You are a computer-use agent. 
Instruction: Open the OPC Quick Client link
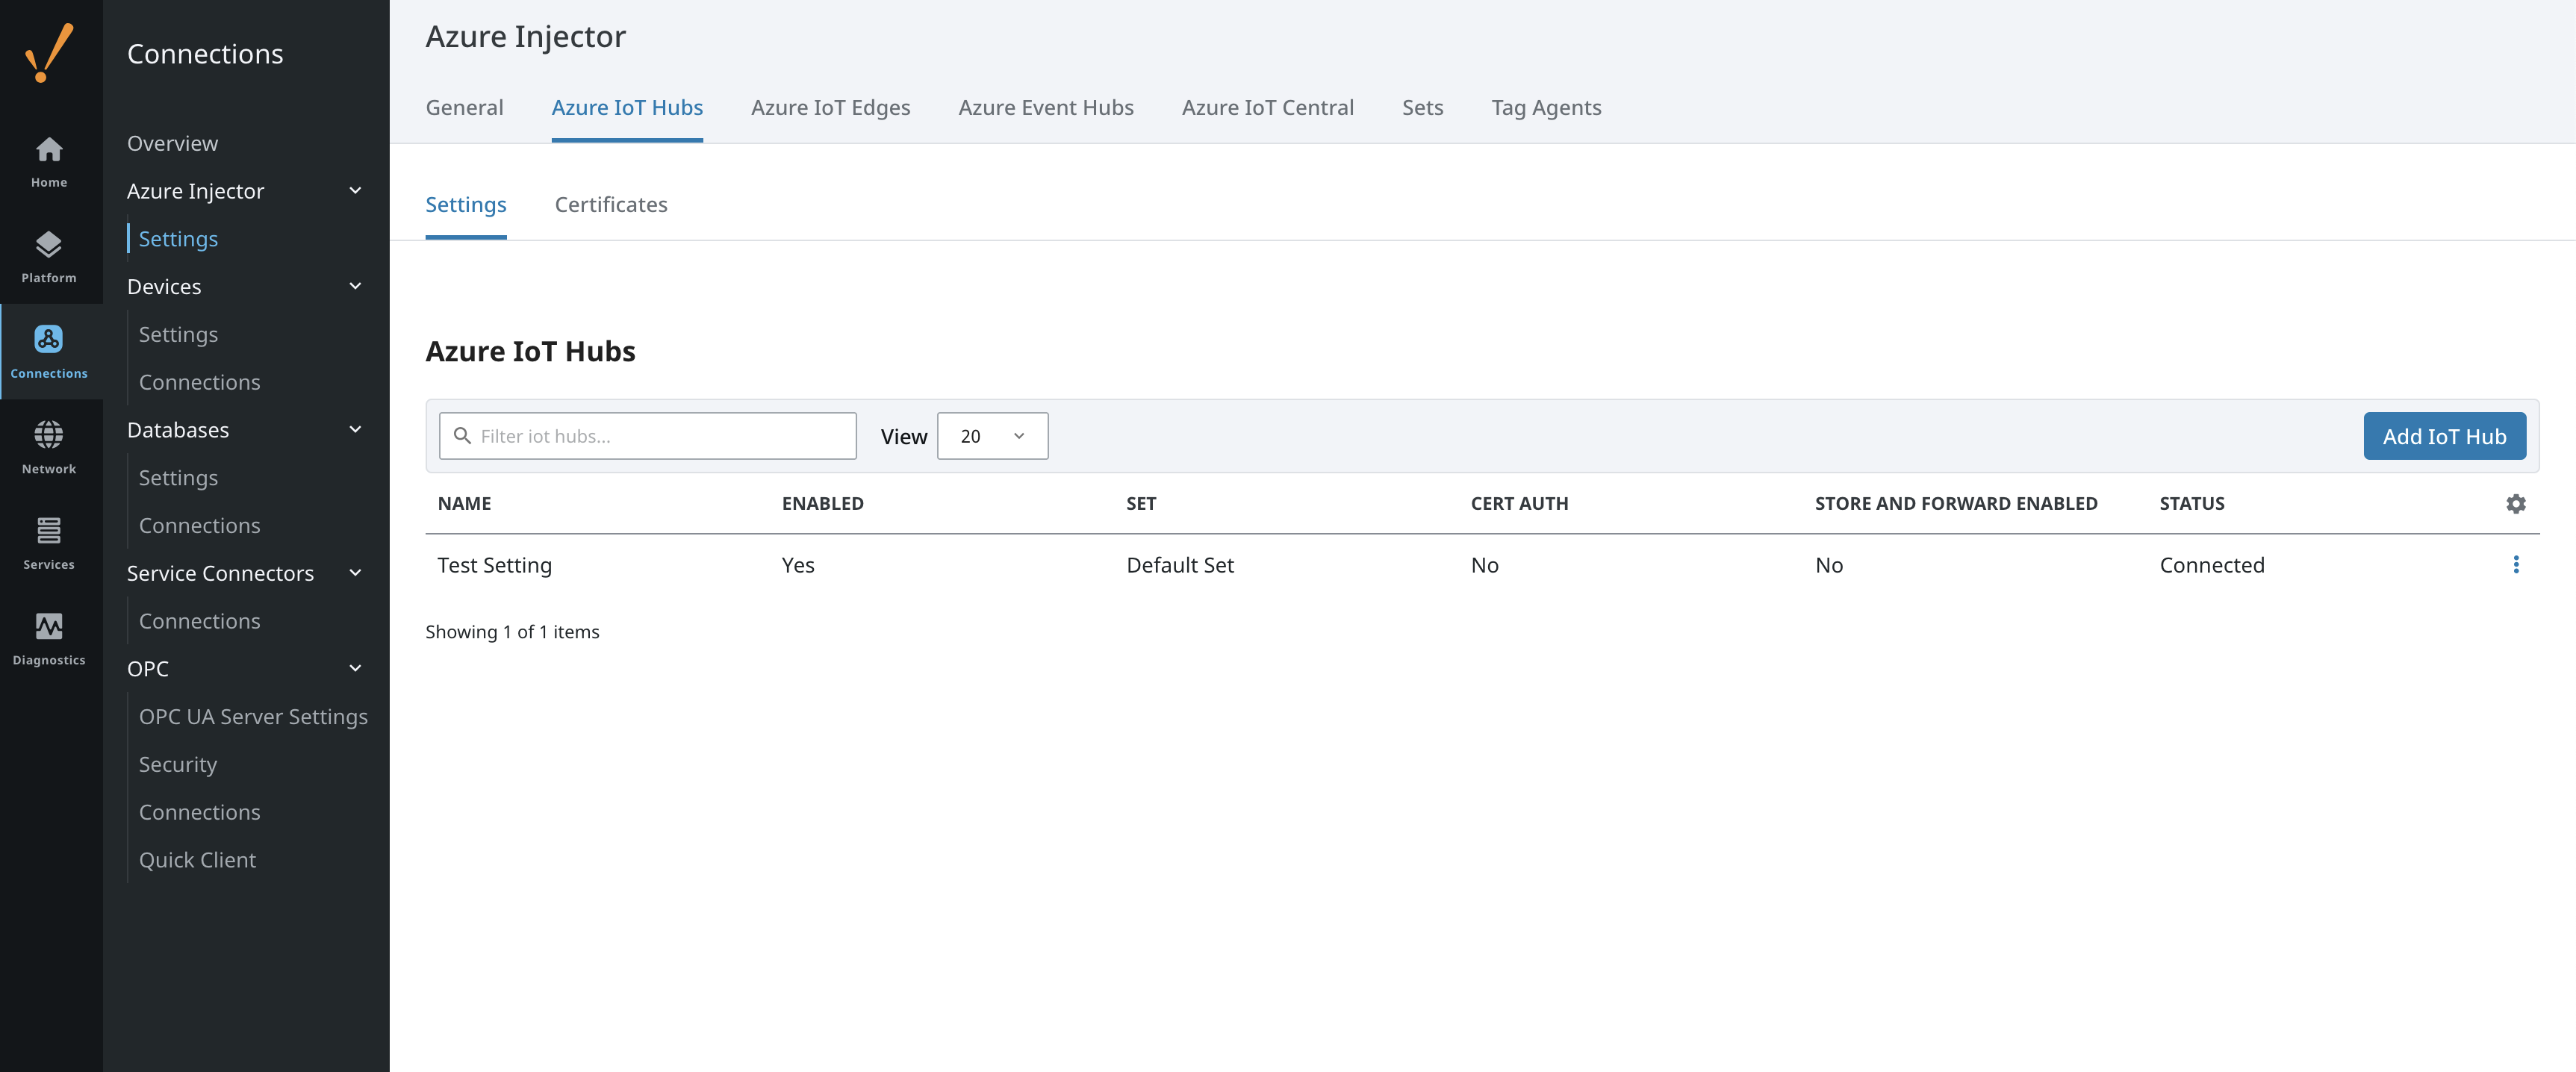pyautogui.click(x=197, y=860)
